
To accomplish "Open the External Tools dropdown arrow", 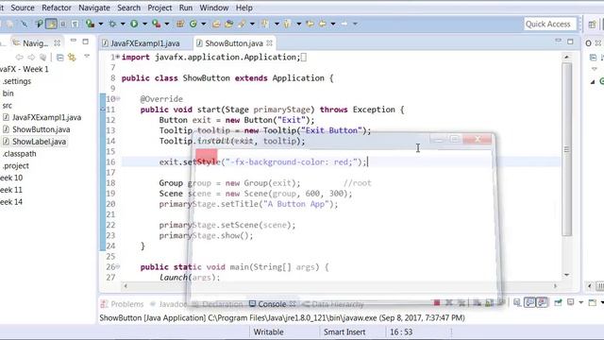I will [x=167, y=24].
